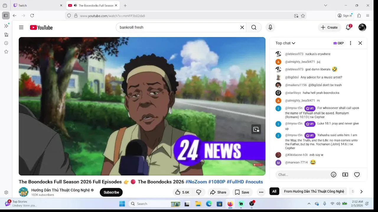Click the #NoZoom hashtag link

[x=196, y=182]
